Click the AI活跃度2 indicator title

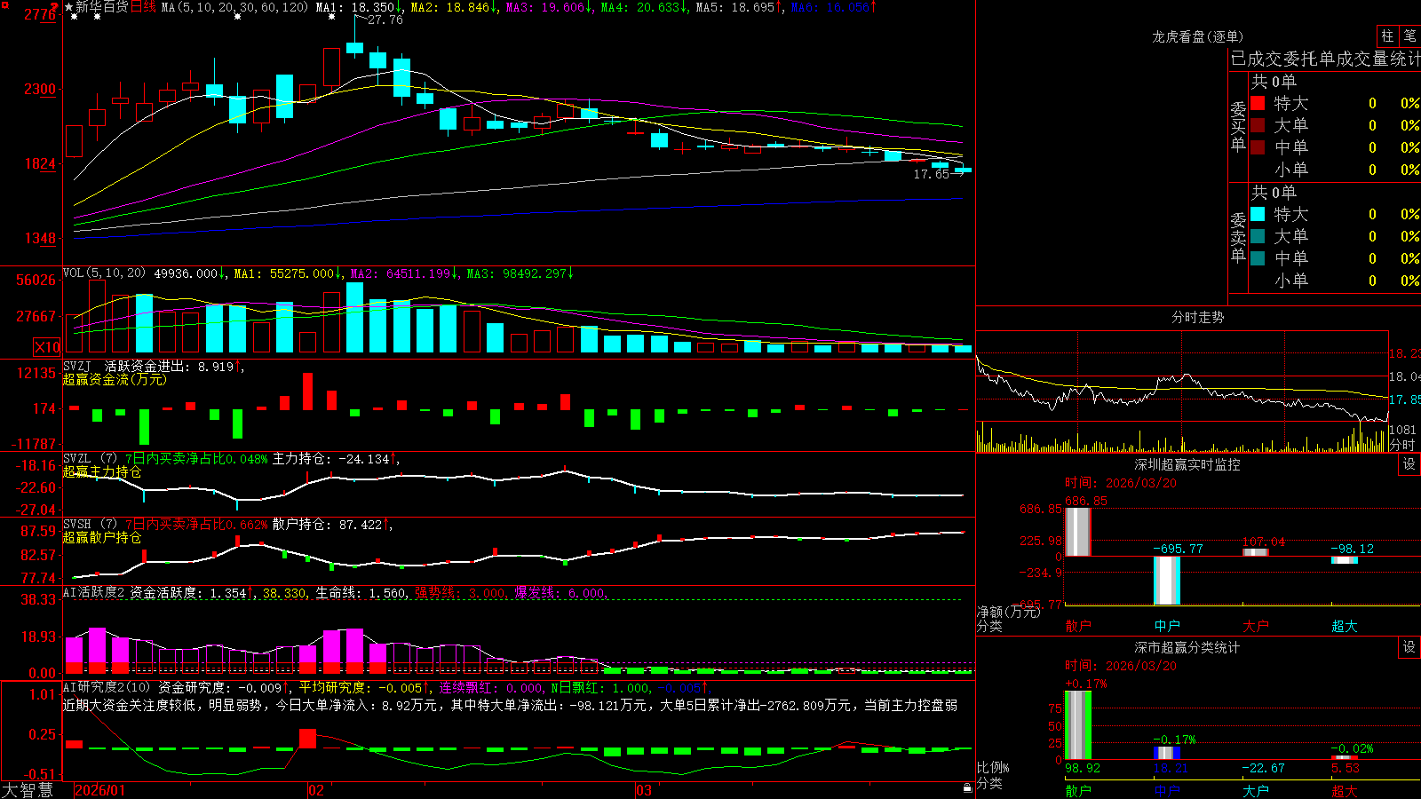coord(94,592)
